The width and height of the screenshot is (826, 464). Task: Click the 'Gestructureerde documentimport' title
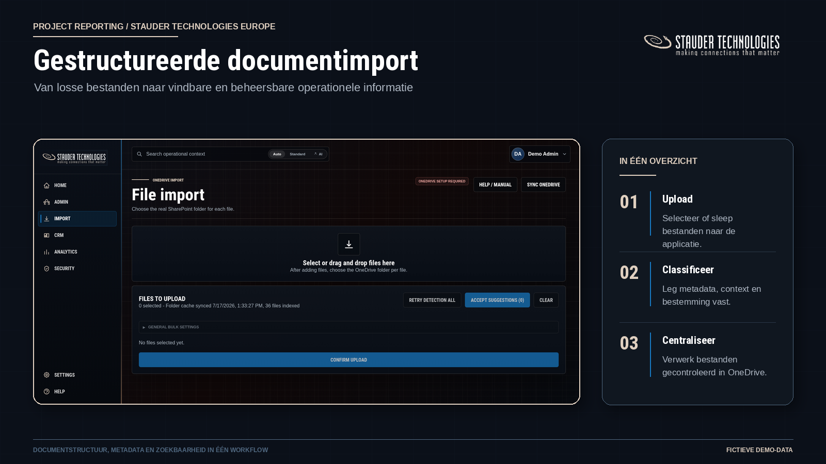click(x=226, y=61)
